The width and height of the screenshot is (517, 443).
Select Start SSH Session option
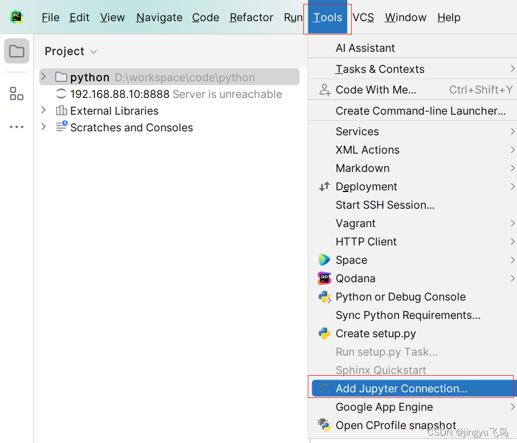click(385, 205)
